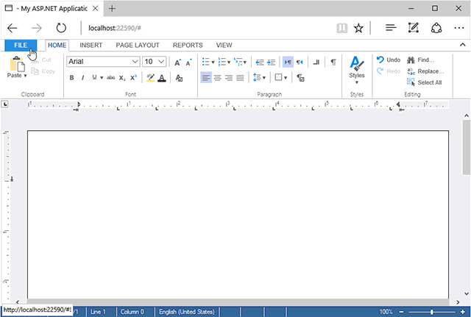
Task: Click the tab stop selector on ruler
Action: [x=5, y=104]
